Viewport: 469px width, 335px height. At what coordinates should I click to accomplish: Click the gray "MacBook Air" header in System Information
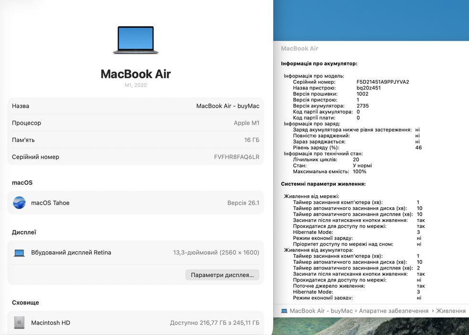tap(299, 48)
